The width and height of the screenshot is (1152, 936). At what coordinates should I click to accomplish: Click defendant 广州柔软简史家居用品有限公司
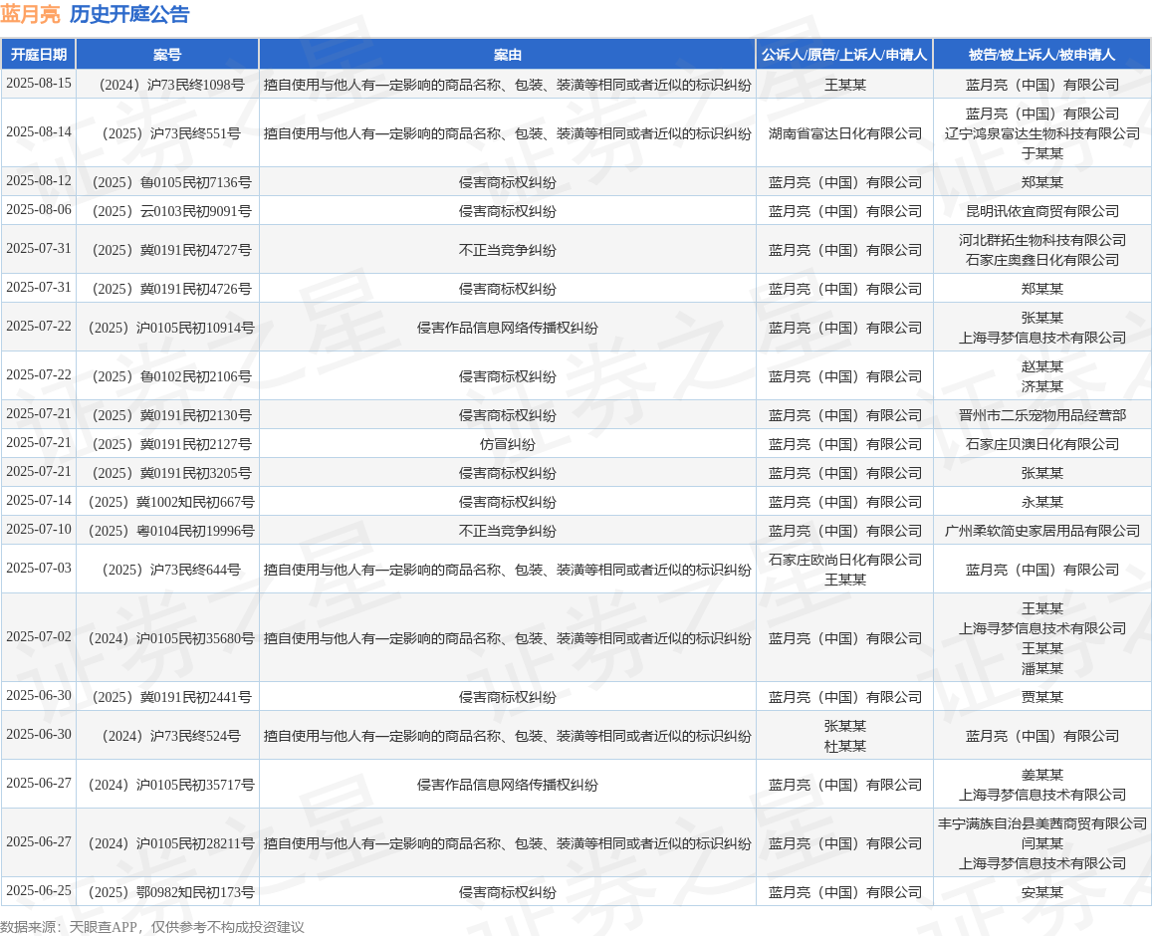[x=1041, y=531]
